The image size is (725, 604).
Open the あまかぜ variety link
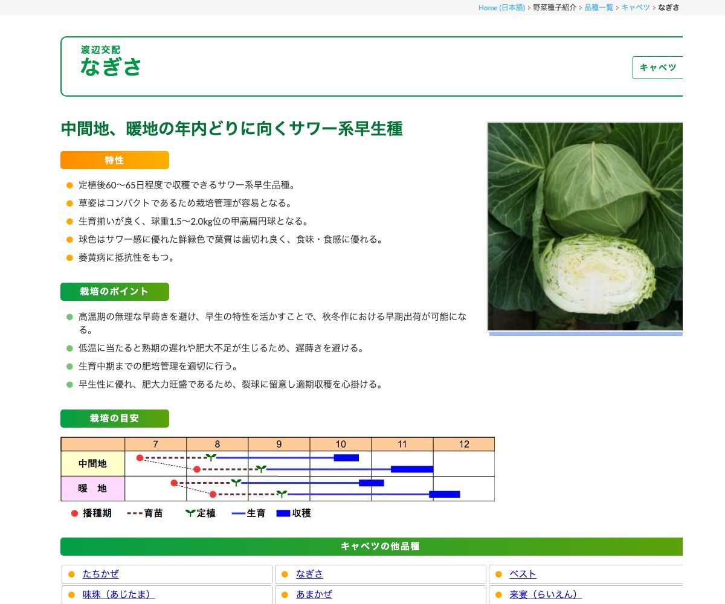(x=315, y=594)
